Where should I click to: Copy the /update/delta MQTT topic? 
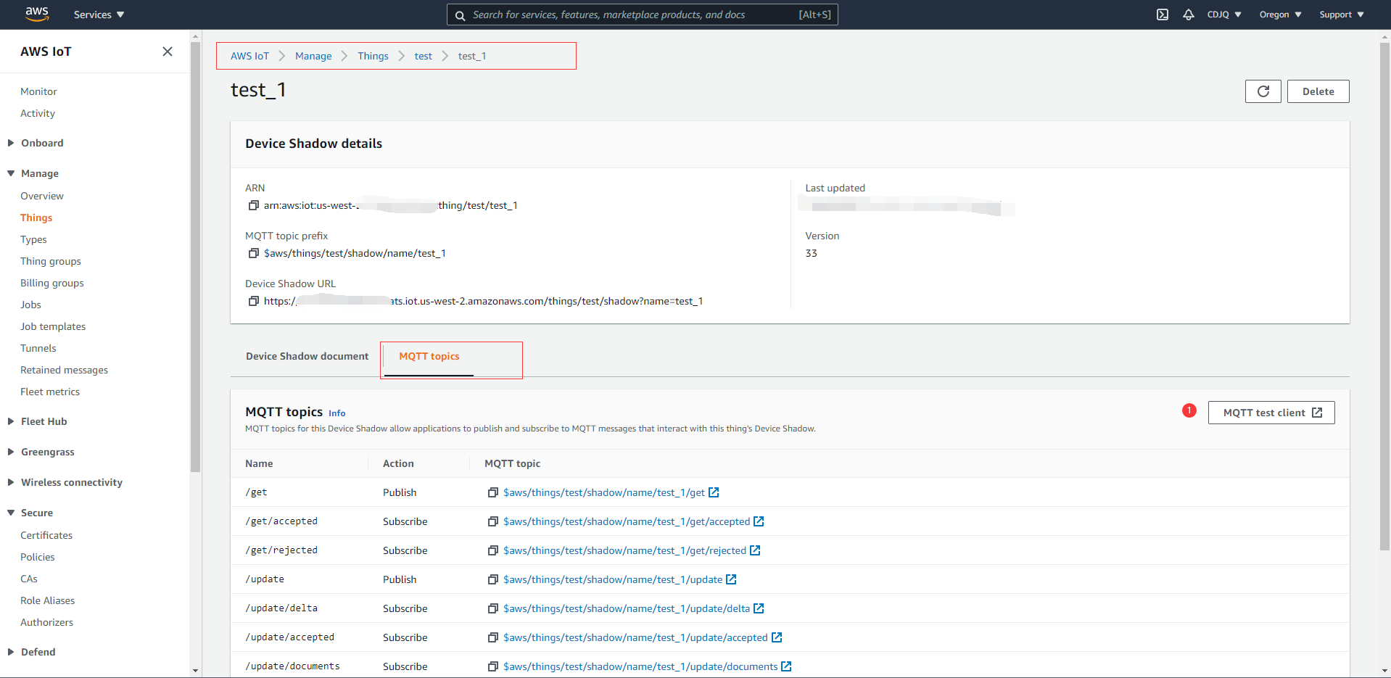click(493, 608)
